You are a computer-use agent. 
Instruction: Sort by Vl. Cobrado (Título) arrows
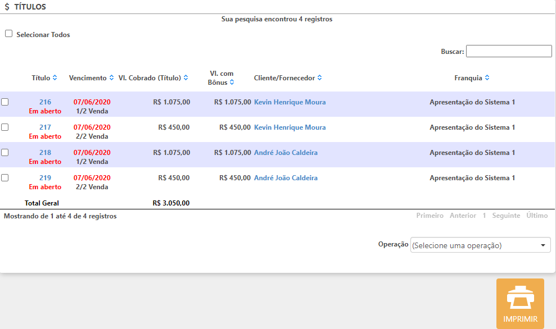click(x=186, y=78)
